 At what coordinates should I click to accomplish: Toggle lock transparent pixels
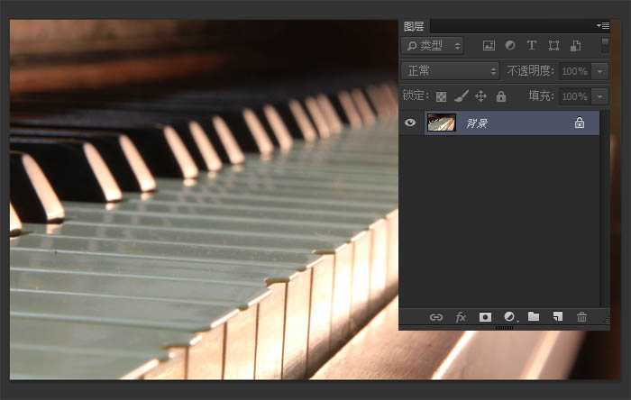(441, 96)
